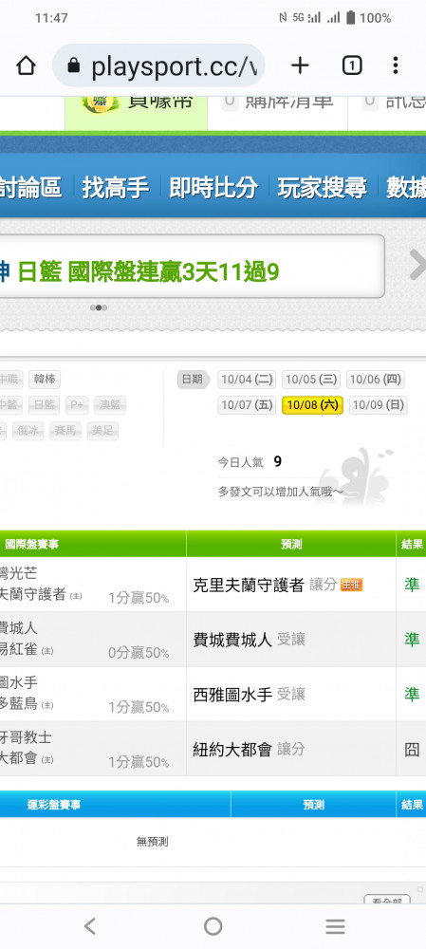This screenshot has height=949, width=426.
Task: Advance the banner with right chevron
Action: click(417, 265)
